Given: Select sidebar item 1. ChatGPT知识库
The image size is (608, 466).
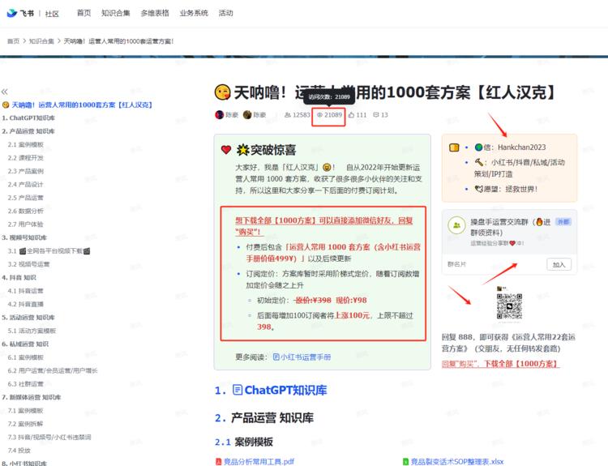Looking at the screenshot, I should tap(28, 118).
